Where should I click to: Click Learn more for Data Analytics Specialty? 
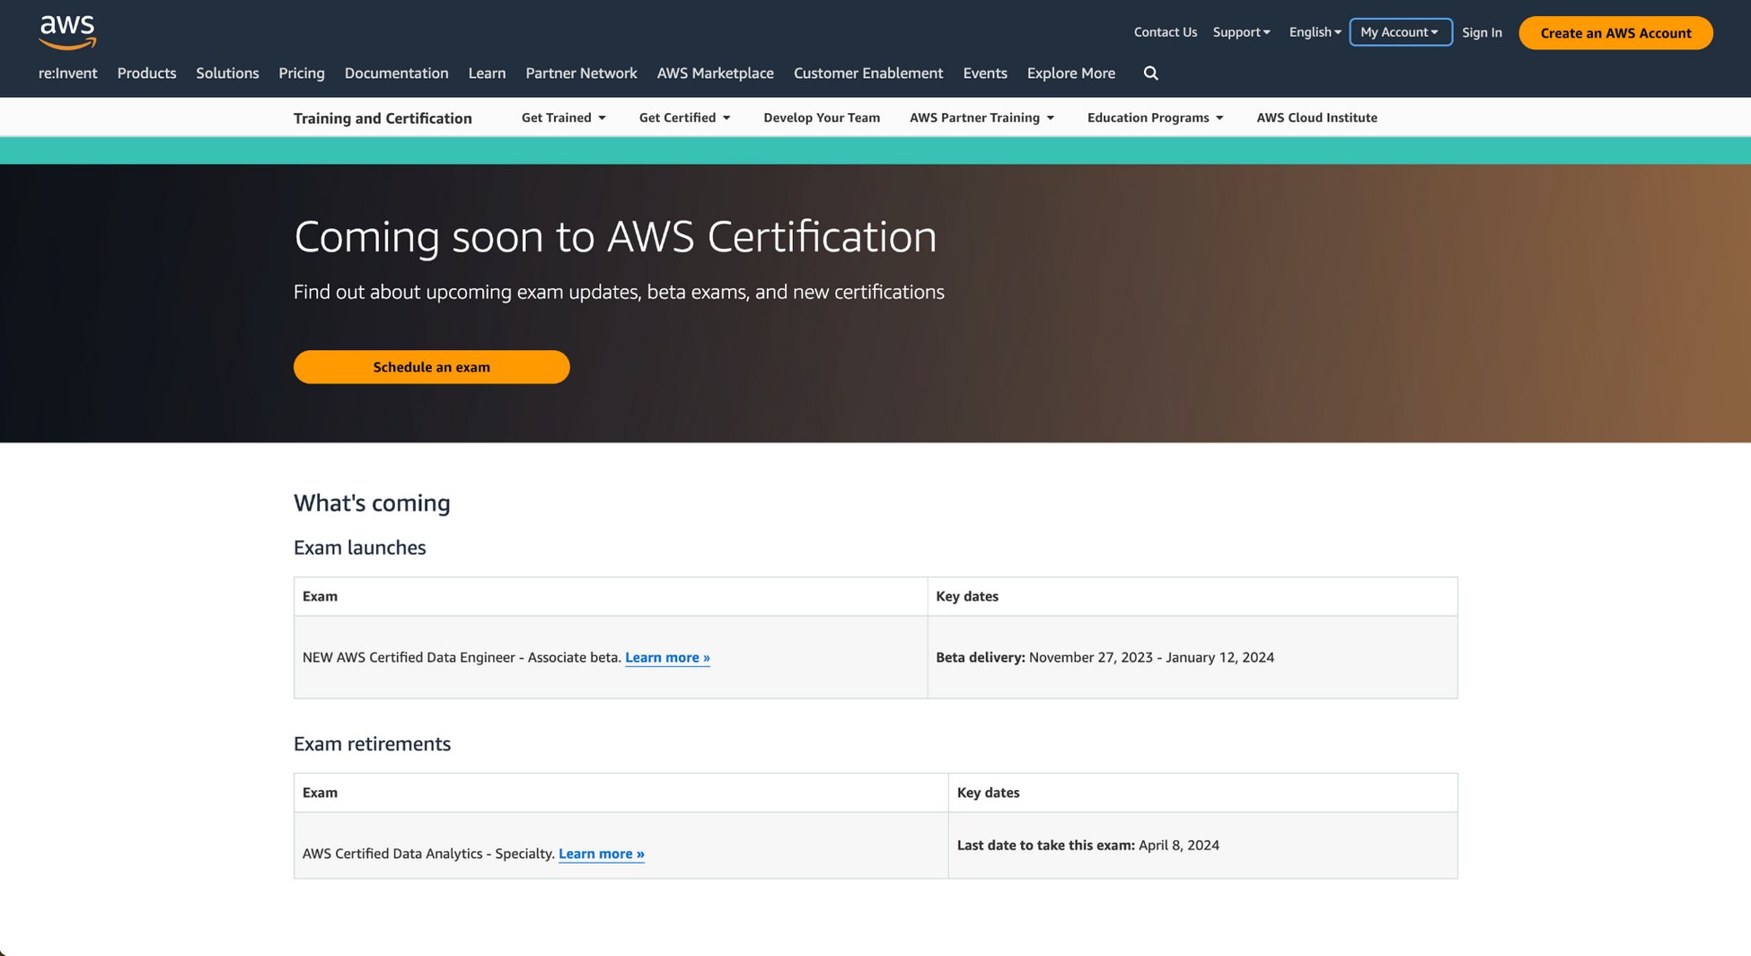(x=602, y=854)
